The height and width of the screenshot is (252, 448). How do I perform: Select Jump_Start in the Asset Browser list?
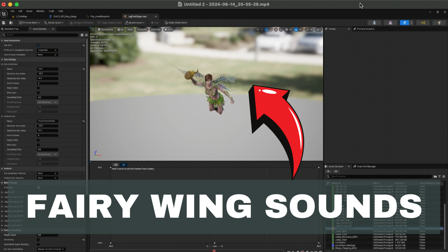tap(342, 240)
